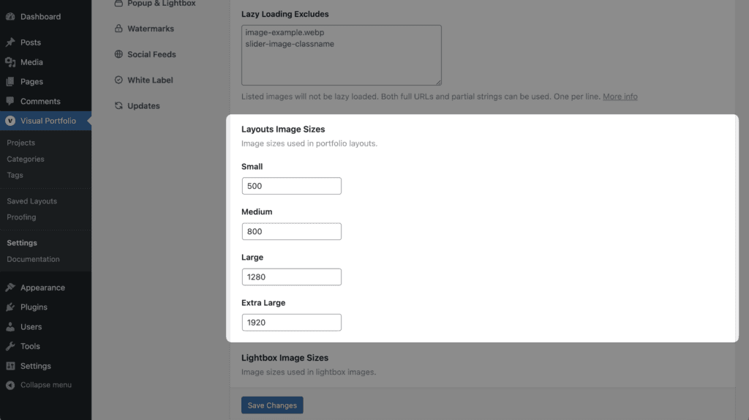This screenshot has width=749, height=420.
Task: Click the White Label checkmark icon
Action: click(118, 80)
